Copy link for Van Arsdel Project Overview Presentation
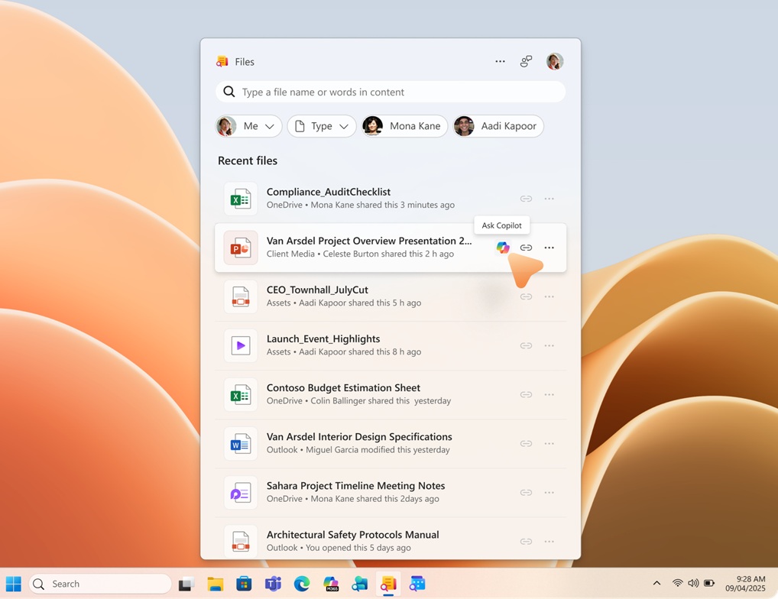The width and height of the screenshot is (778, 599). [x=526, y=248]
